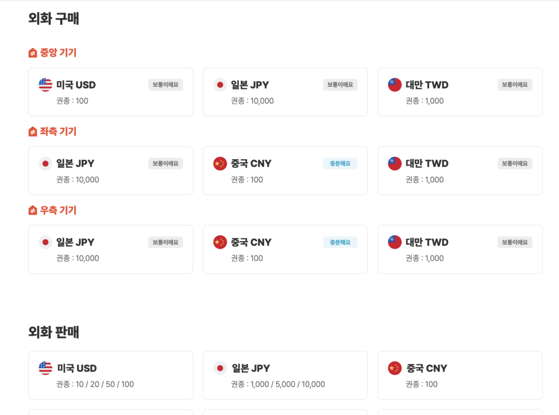Click the US flag icon under 외화 판매
The image size is (559, 415).
pyautogui.click(x=45, y=368)
